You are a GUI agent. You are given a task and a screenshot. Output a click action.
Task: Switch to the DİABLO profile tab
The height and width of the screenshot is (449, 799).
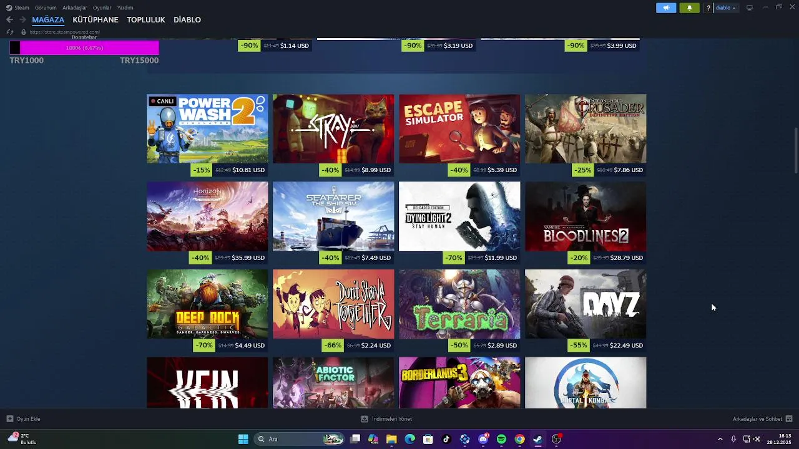tap(187, 20)
